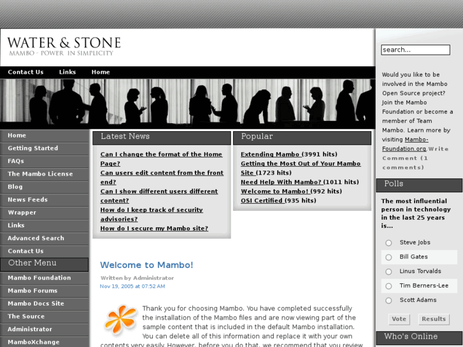Open 'How do I secure my Mambo site?'
The height and width of the screenshot is (347, 463).
point(154,229)
